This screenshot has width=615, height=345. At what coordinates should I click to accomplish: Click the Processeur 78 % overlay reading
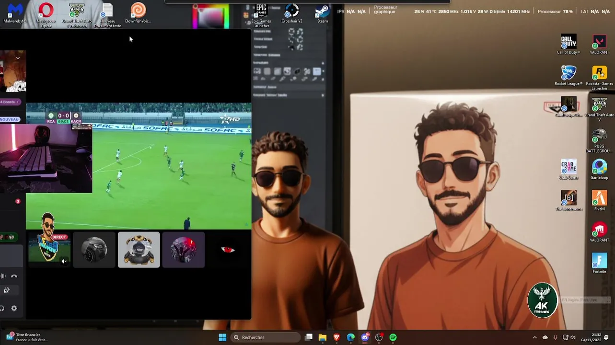click(x=555, y=11)
